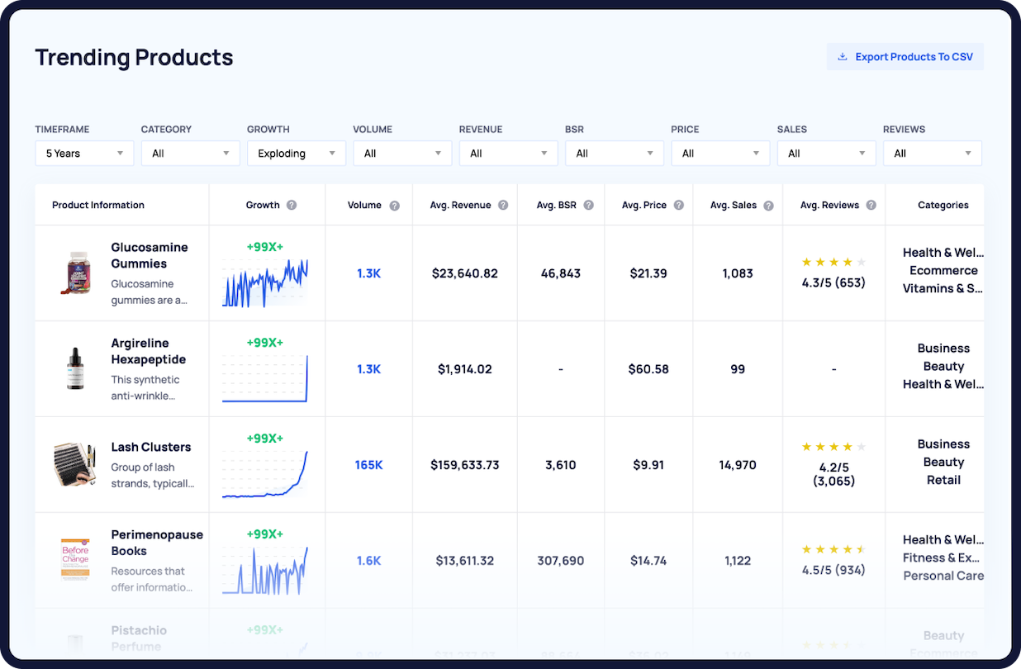
Task: Click the Argireline Hexapeptide growth chart
Action: [x=265, y=378]
